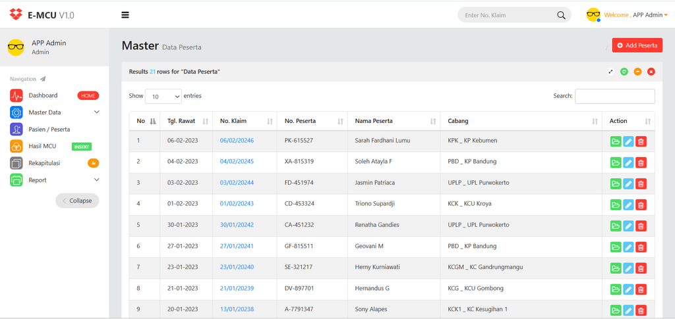Sort table by No column
This screenshot has width=675, height=319.
144,121
